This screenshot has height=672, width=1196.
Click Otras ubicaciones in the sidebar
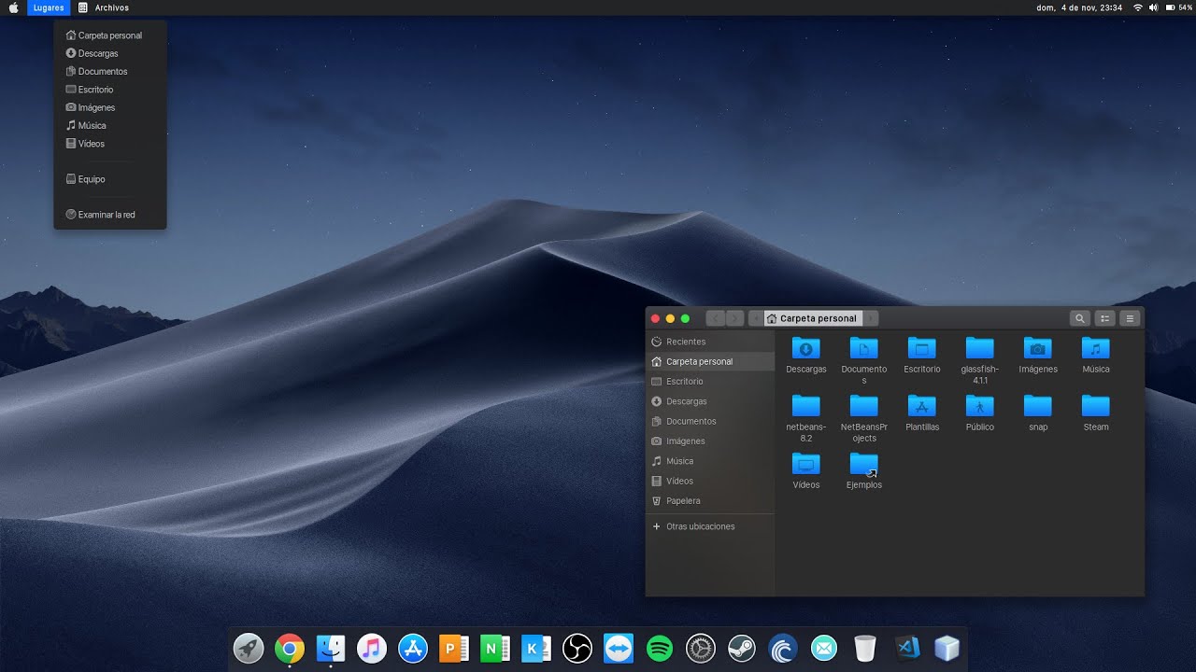pos(710,526)
